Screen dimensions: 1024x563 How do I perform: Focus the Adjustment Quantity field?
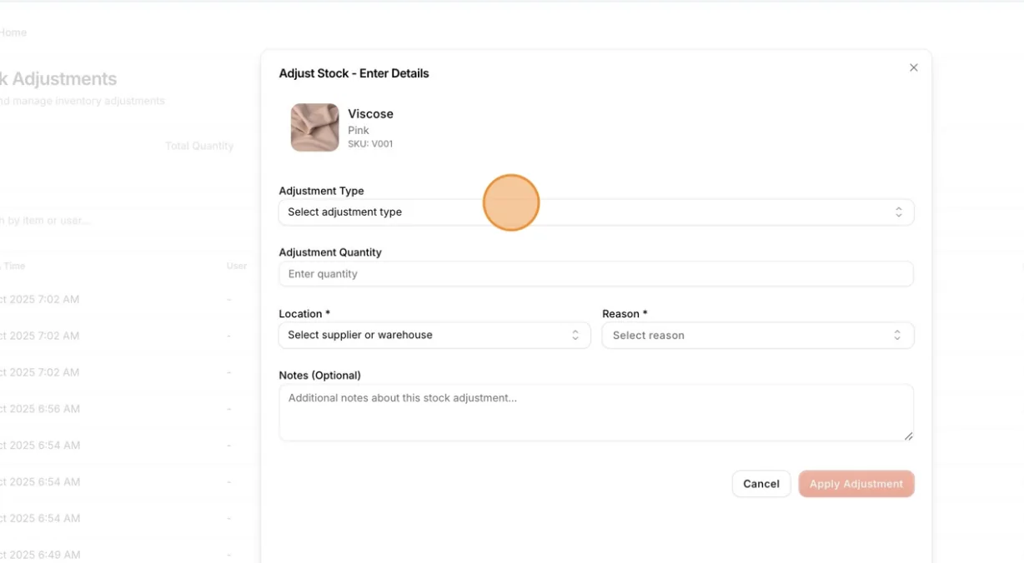click(x=596, y=274)
